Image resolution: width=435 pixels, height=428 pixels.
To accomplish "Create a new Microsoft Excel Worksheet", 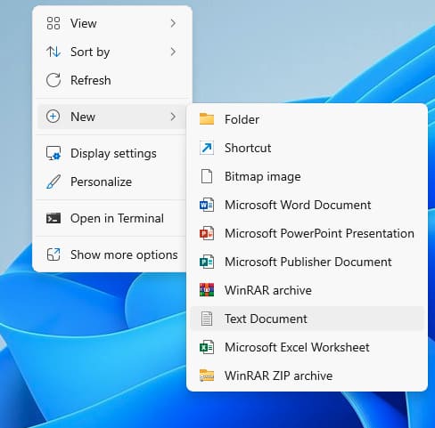I will [308, 347].
